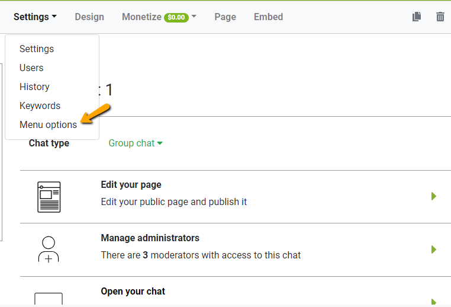
Task: Click the Edit your page document icon
Action: point(49,197)
